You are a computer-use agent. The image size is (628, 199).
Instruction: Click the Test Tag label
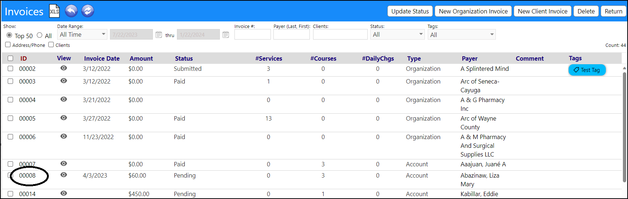587,70
